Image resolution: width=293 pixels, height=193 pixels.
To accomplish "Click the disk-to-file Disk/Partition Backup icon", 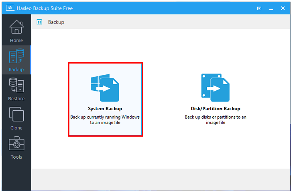I will click(215, 88).
